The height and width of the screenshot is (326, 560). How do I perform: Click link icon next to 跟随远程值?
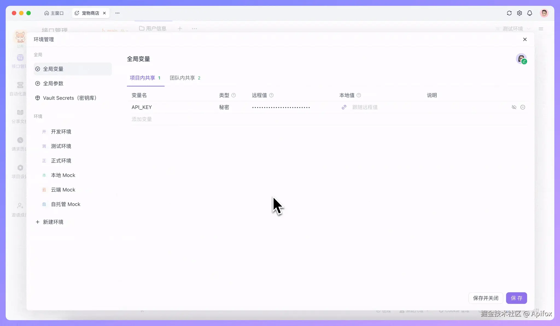344,107
